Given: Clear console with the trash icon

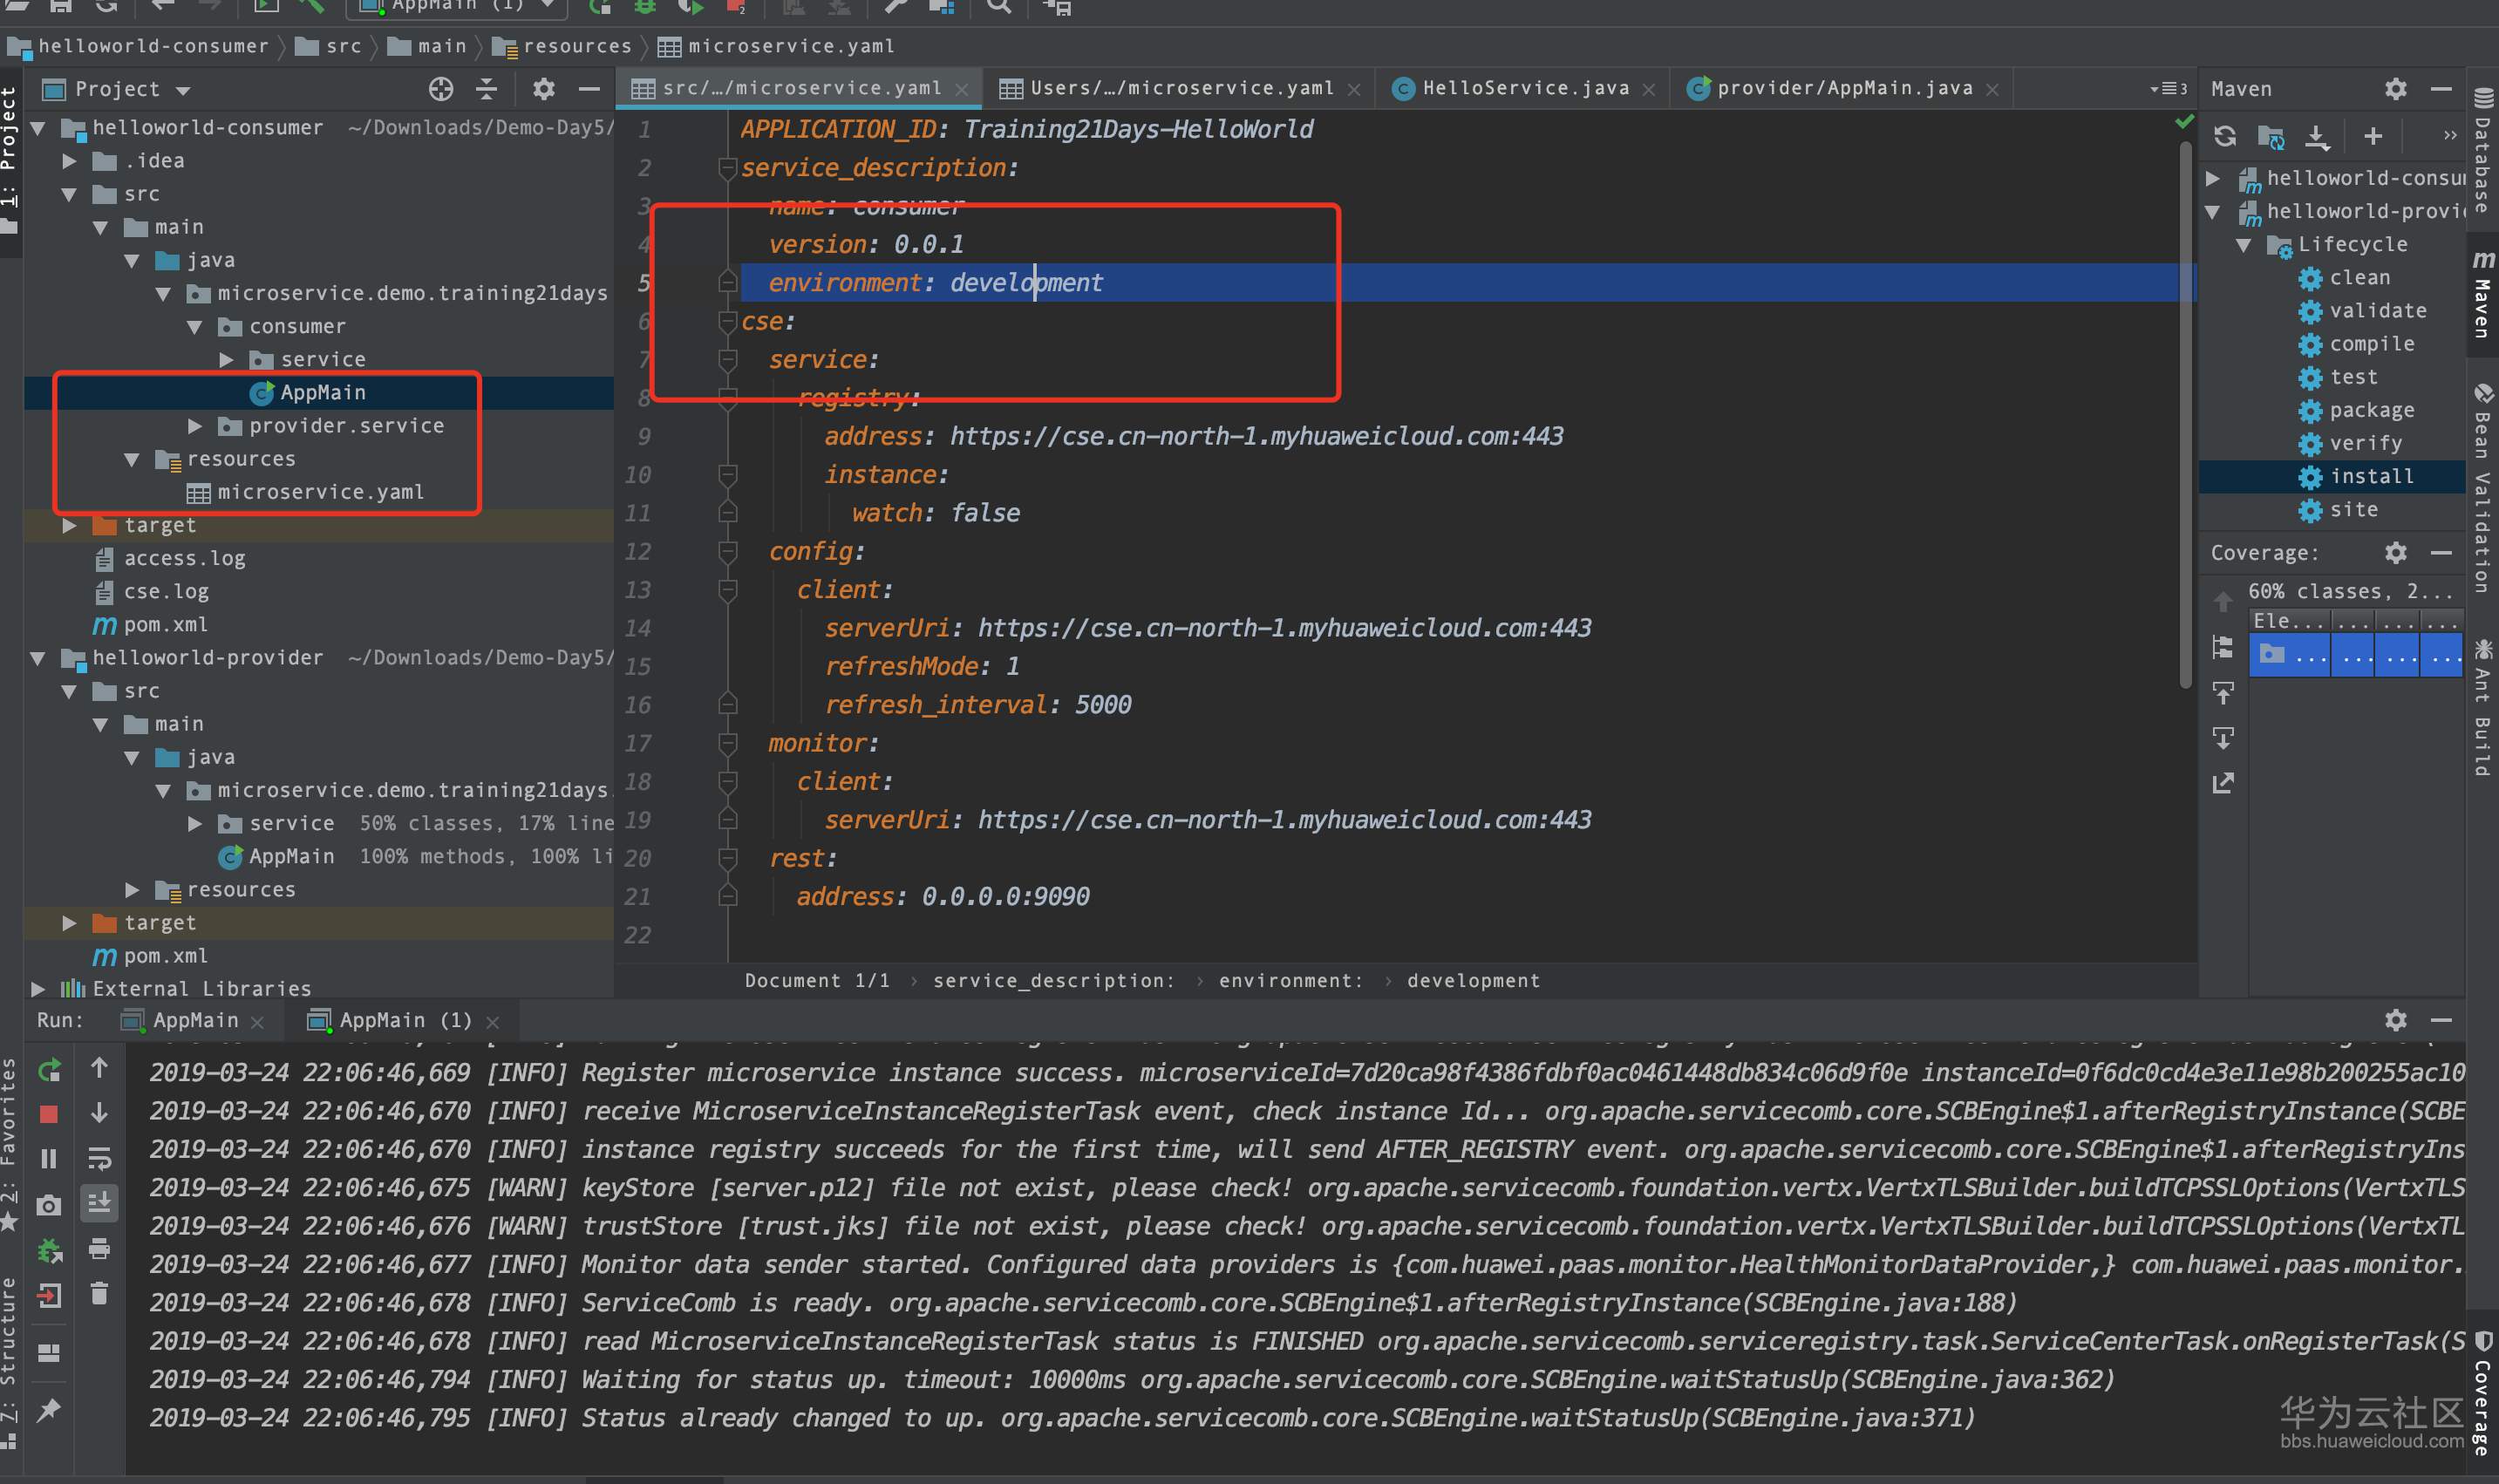Looking at the screenshot, I should click(x=99, y=1294).
